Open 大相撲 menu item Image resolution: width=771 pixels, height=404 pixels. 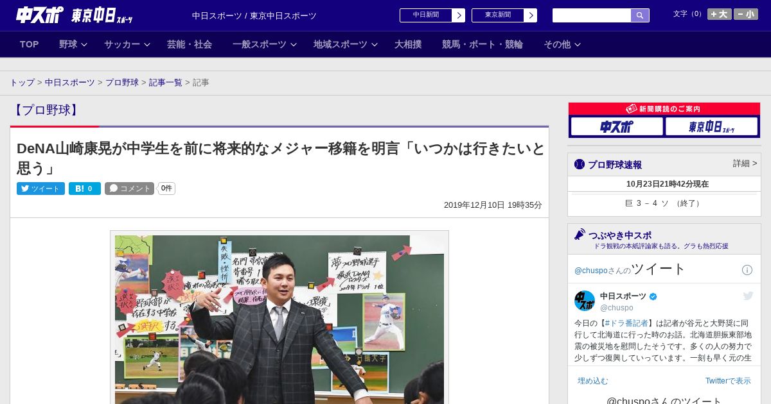[x=408, y=44]
